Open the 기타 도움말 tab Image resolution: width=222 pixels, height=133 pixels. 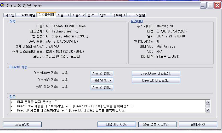pos(137,15)
